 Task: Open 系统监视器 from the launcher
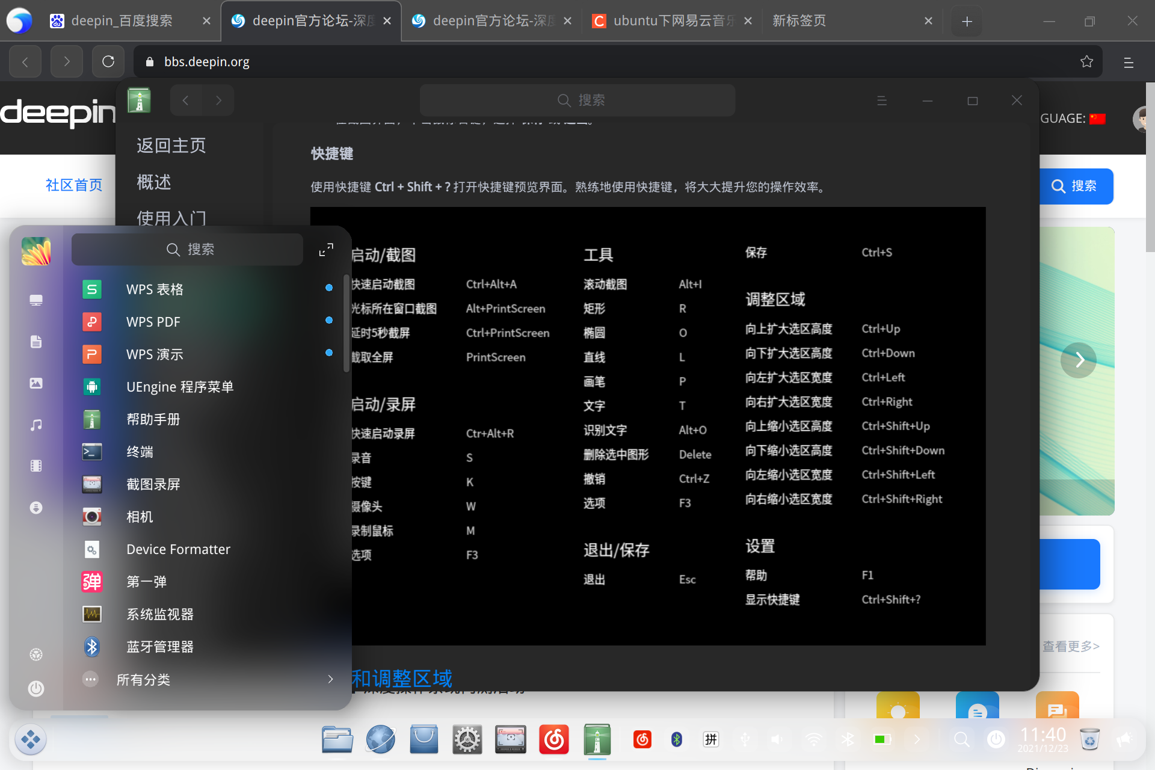(x=160, y=614)
